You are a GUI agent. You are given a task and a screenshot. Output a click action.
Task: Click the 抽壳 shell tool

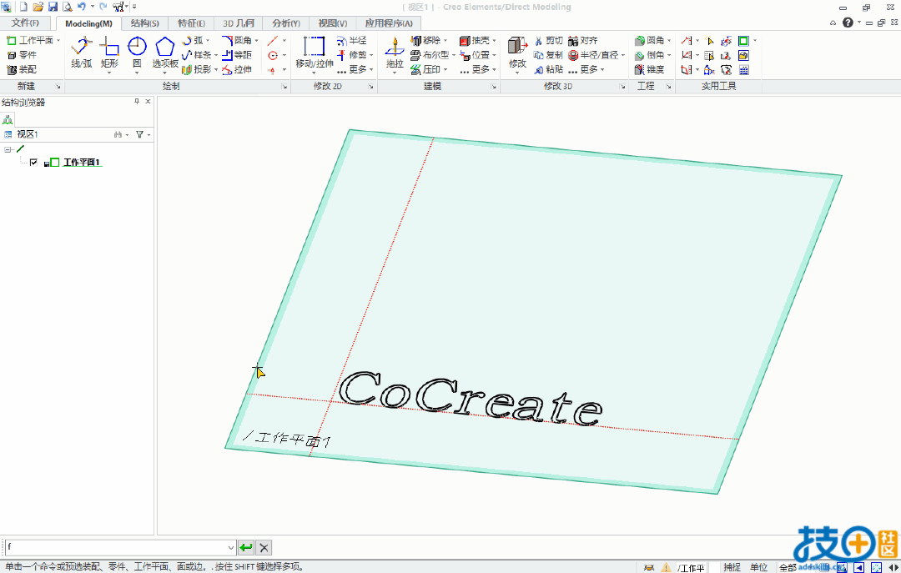(x=475, y=40)
